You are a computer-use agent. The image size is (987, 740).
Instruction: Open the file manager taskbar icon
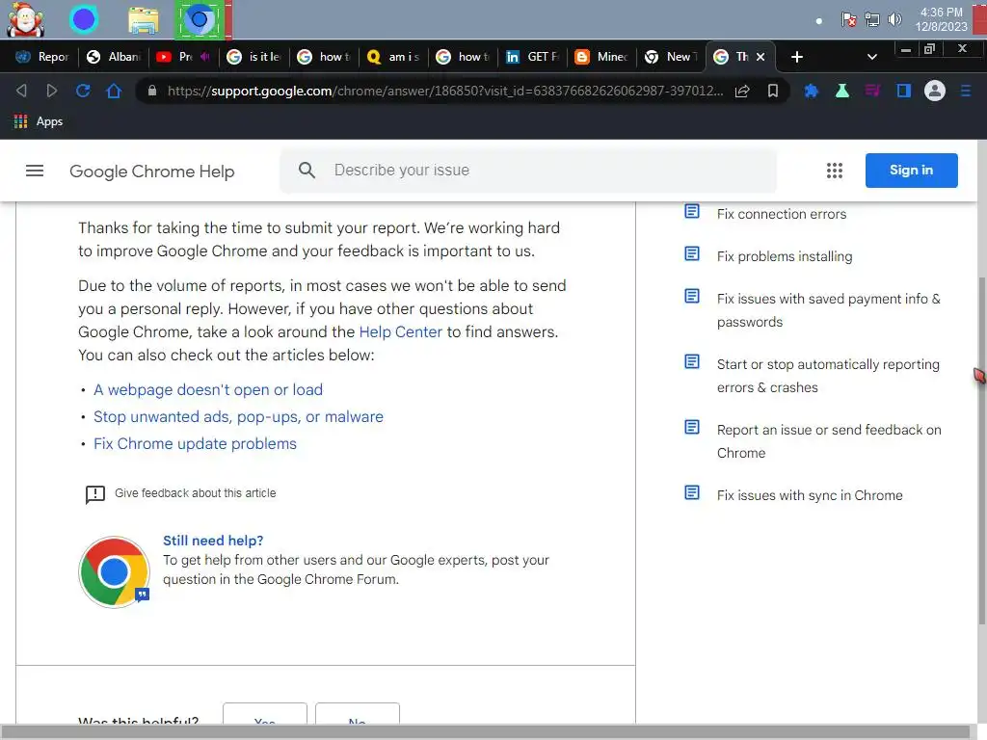tap(143, 20)
